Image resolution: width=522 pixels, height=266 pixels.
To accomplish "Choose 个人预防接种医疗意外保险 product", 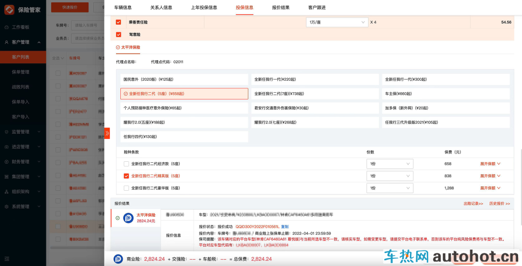I will [184, 108].
